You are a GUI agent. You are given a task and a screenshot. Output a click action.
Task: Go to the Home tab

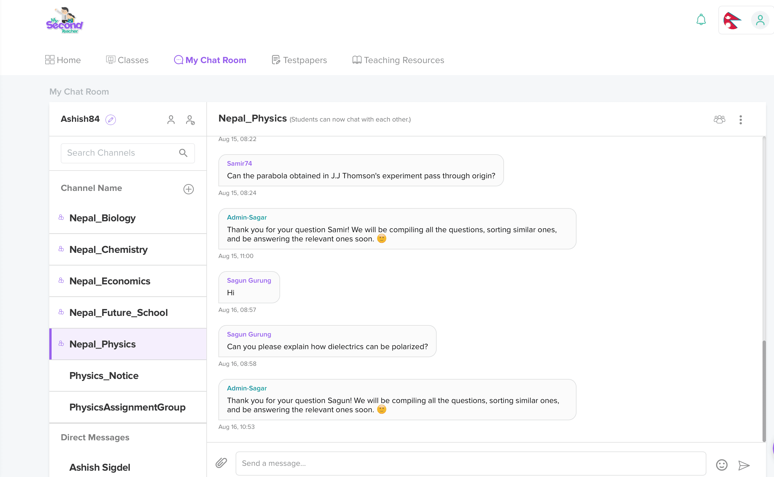click(x=63, y=60)
